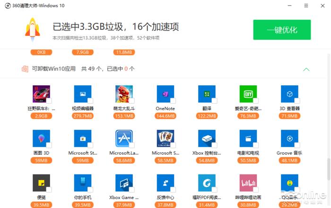331x208 pixels.
Task: Click the 可卸载Win10应用 section title
Action: point(53,69)
